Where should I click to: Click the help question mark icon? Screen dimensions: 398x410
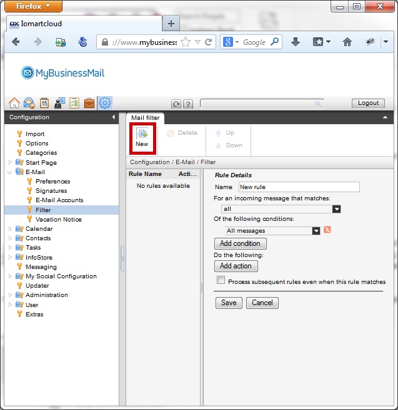[x=188, y=104]
